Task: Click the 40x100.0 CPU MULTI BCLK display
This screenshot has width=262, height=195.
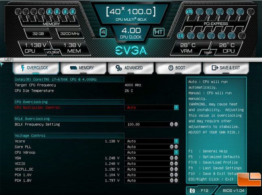Action: pos(131,14)
